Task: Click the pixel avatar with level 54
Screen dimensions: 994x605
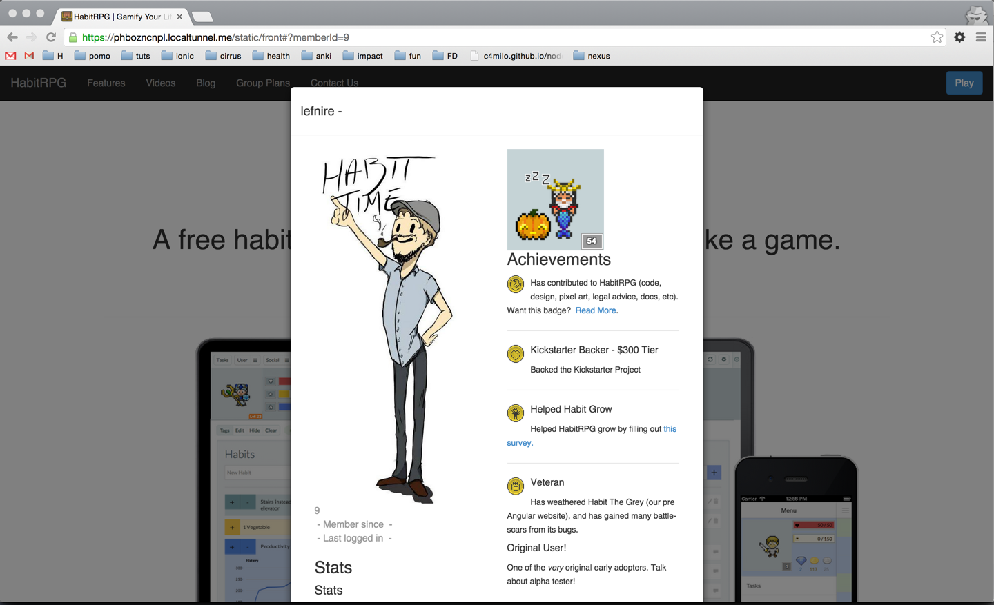Action: tap(556, 199)
